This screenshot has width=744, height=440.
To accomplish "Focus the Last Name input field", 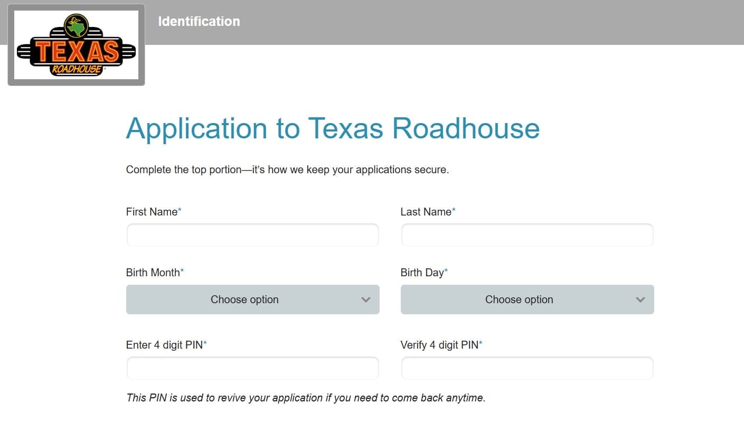I will tap(528, 235).
